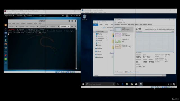The height and width of the screenshot is (101, 180).
Task: Click Cortana microphone icon in search box
Action: point(113,84)
